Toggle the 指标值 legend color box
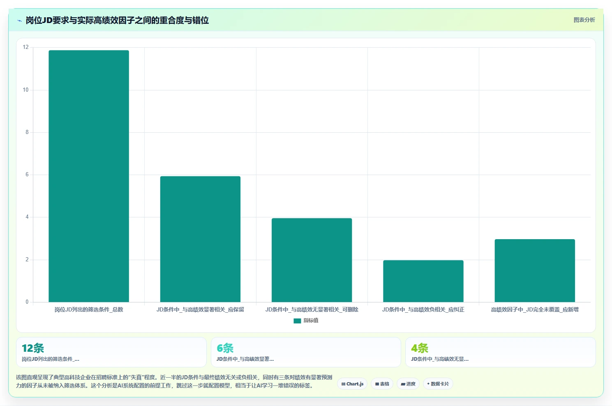The height and width of the screenshot is (406, 612). [297, 321]
